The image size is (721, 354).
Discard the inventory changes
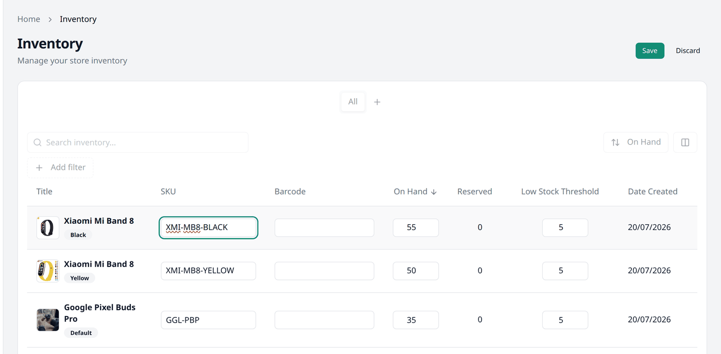[688, 50]
